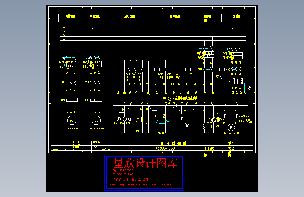This screenshot has height=197, width=304.
Task: Click the Pn1 meter label
Action: 116,123
